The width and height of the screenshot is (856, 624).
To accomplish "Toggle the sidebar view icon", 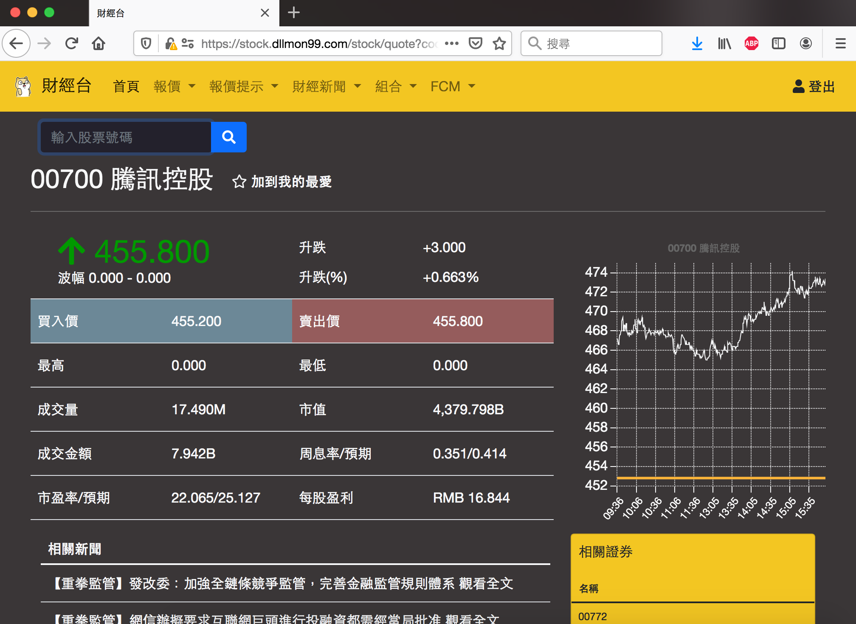I will (778, 43).
